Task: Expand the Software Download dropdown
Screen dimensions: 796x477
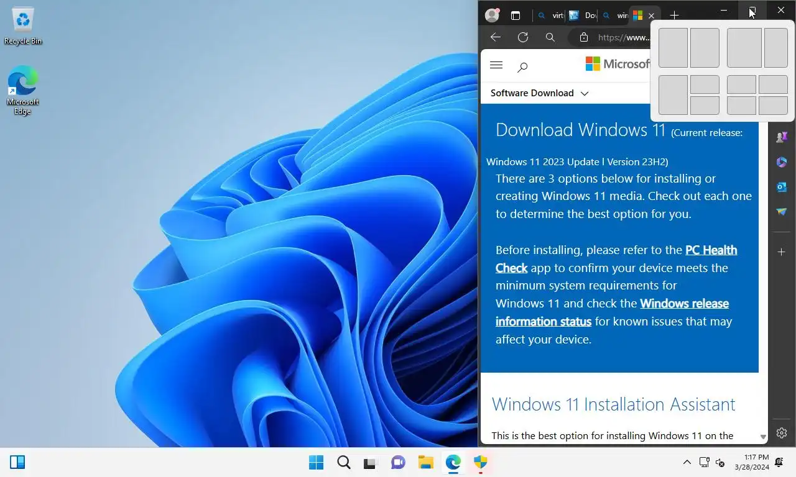Action: 539,93
